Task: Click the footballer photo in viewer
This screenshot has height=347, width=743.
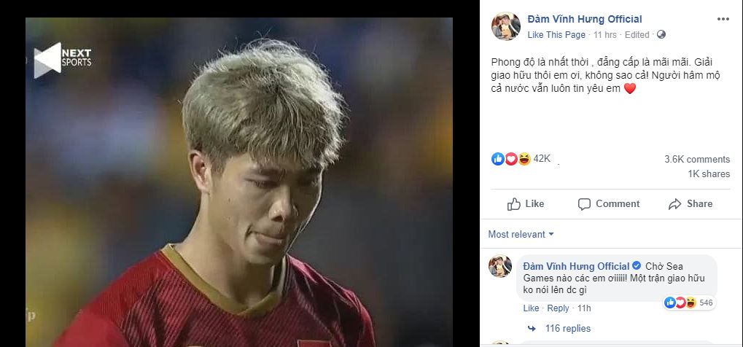Action: tap(239, 182)
